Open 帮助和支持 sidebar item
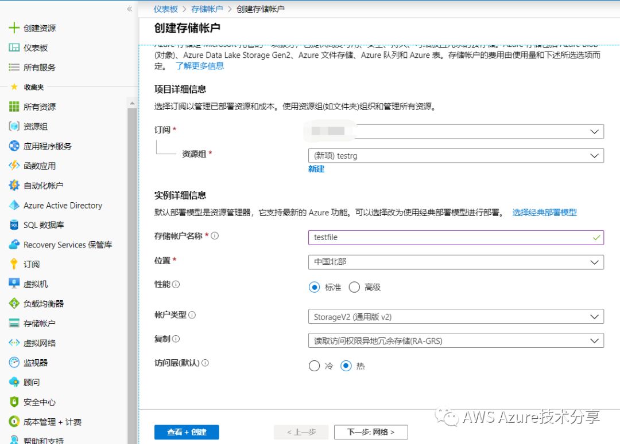This screenshot has width=620, height=444. point(44,440)
